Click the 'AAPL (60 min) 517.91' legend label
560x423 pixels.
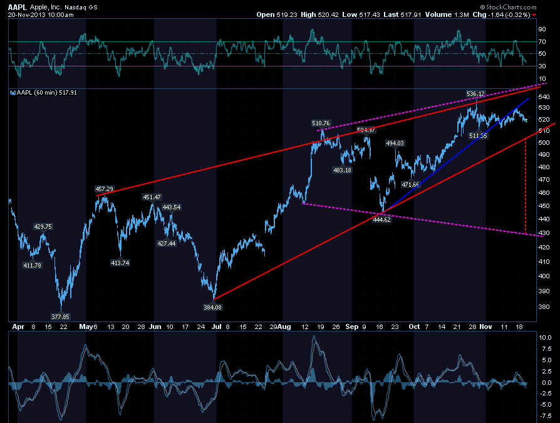pos(47,93)
